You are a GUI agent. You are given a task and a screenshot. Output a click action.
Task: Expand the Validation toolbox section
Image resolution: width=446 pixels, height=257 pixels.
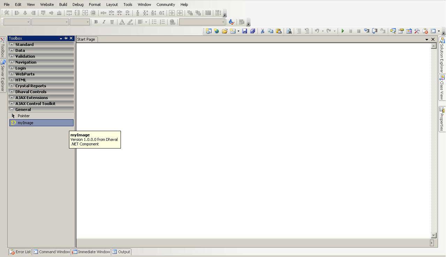point(11,56)
